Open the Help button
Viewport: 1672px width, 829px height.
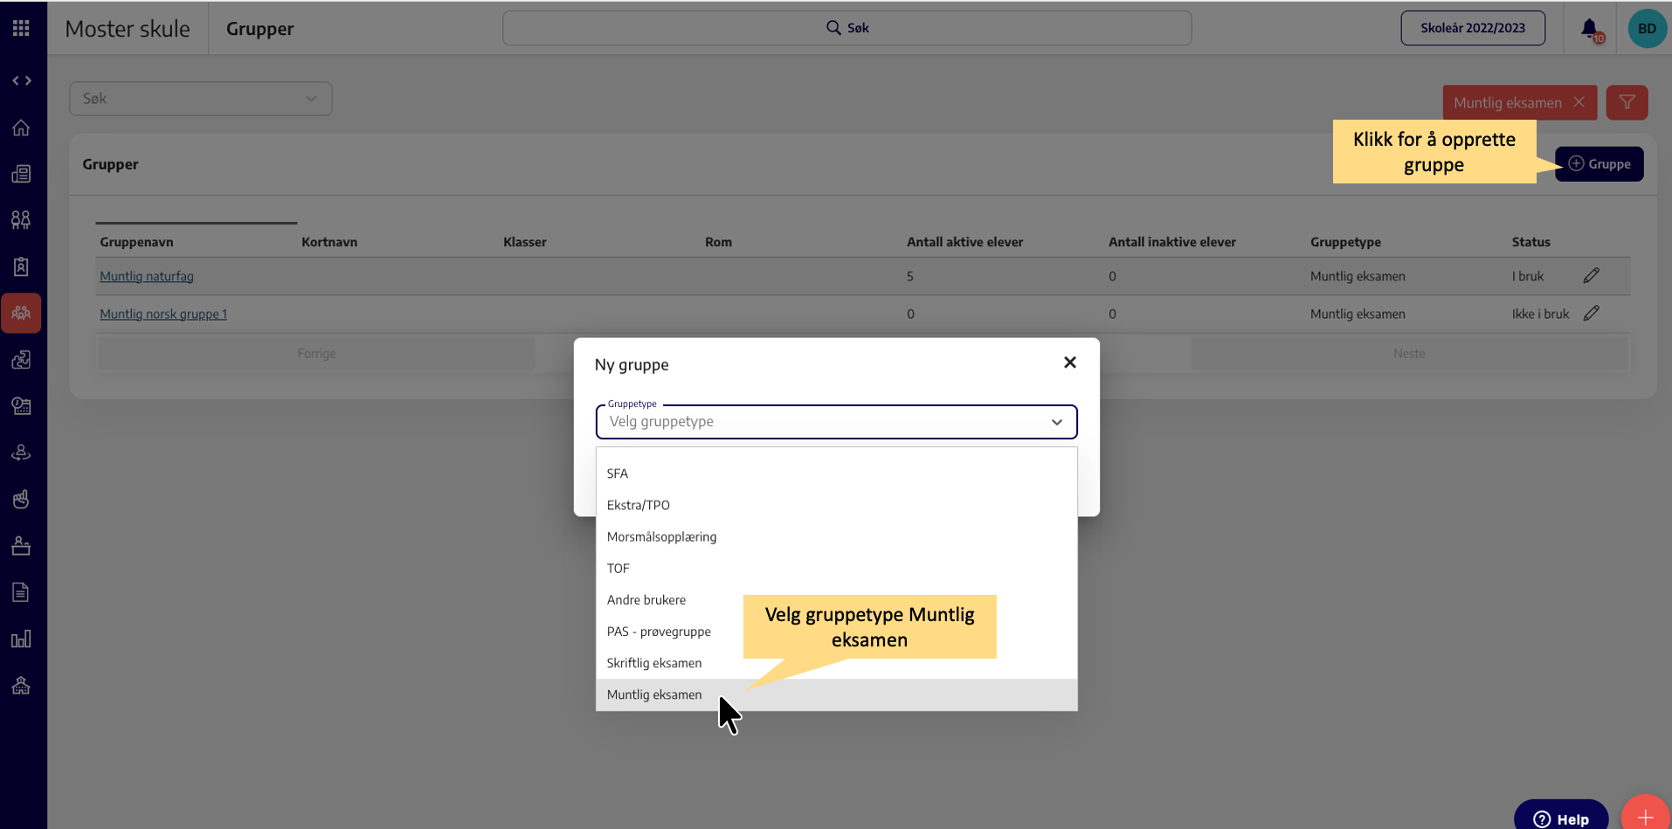1561,817
